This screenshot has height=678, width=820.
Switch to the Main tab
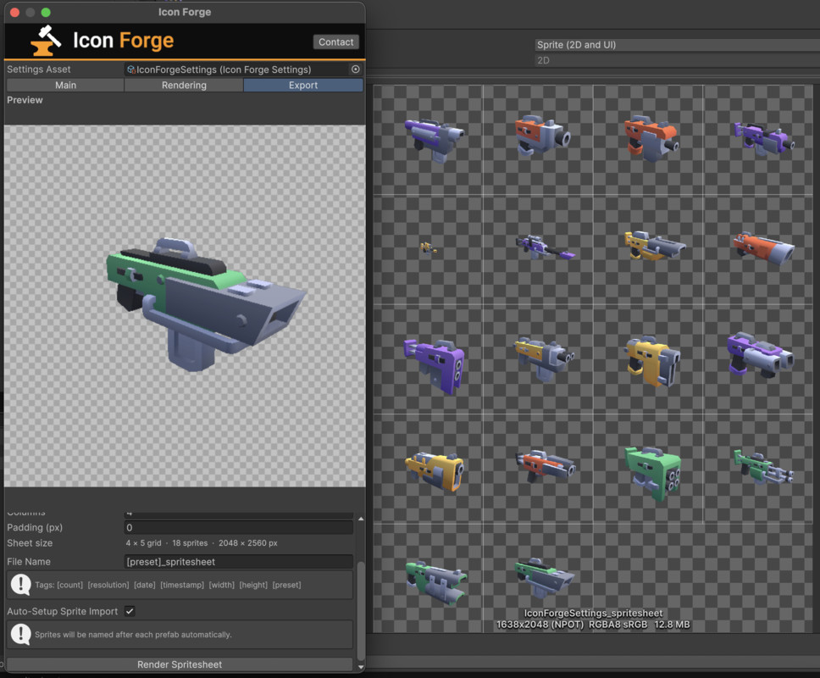tap(65, 85)
